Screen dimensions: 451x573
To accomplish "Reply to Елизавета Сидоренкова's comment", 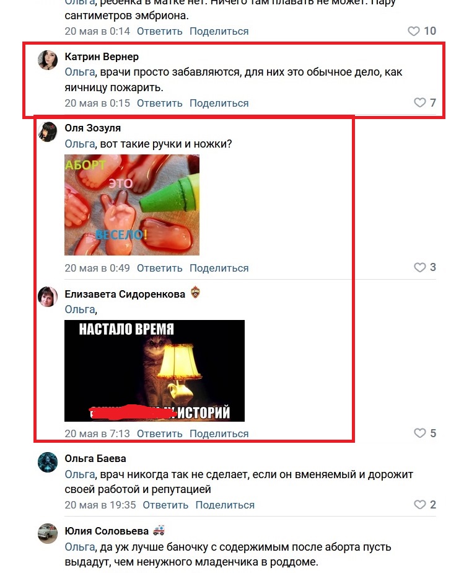I will coord(160,433).
